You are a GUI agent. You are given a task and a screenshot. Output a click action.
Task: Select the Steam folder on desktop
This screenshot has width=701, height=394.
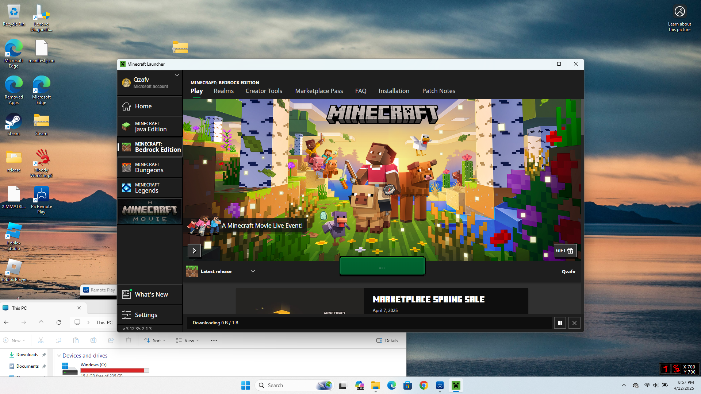[41, 124]
